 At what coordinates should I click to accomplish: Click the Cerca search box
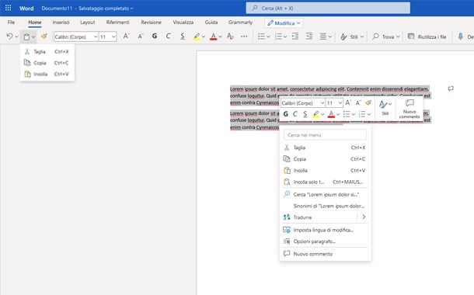click(328, 9)
